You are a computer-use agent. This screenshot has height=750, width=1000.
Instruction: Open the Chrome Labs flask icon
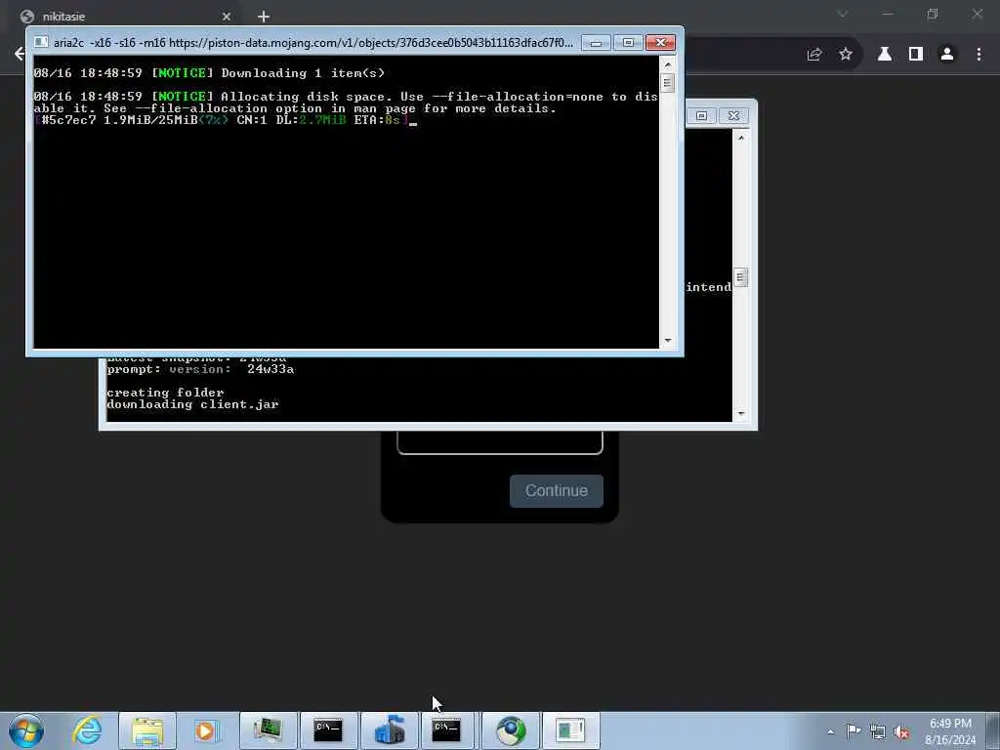[885, 55]
